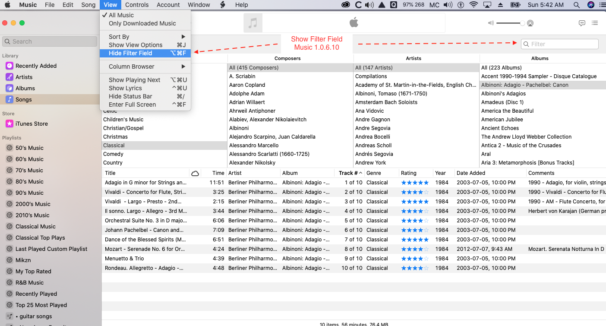The width and height of the screenshot is (606, 326).
Task: Open the lyrics speech-bubble icon
Action: pyautogui.click(x=582, y=23)
